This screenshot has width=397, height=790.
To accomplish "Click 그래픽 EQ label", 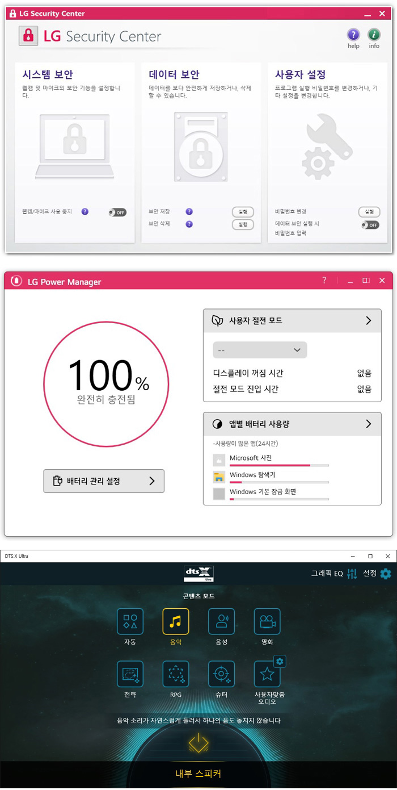I will click(x=327, y=574).
